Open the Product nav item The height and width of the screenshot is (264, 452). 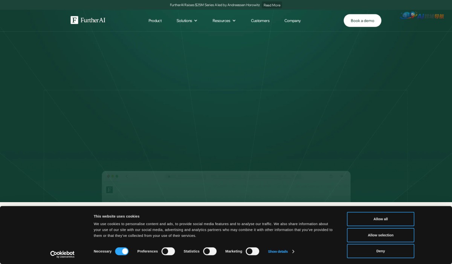pyautogui.click(x=155, y=21)
